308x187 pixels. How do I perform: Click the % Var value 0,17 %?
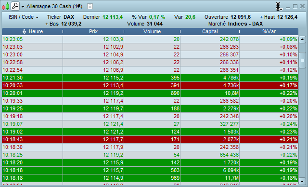click(x=157, y=17)
